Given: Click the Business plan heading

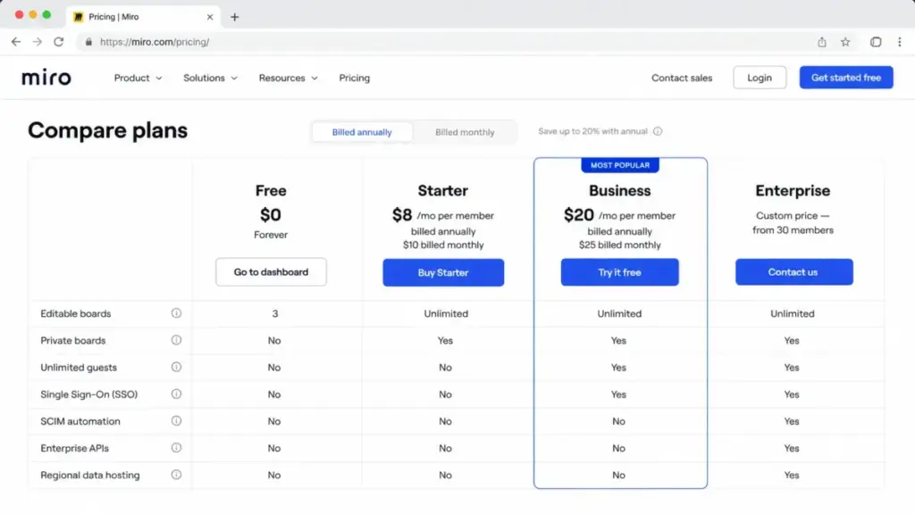Looking at the screenshot, I should [x=620, y=191].
